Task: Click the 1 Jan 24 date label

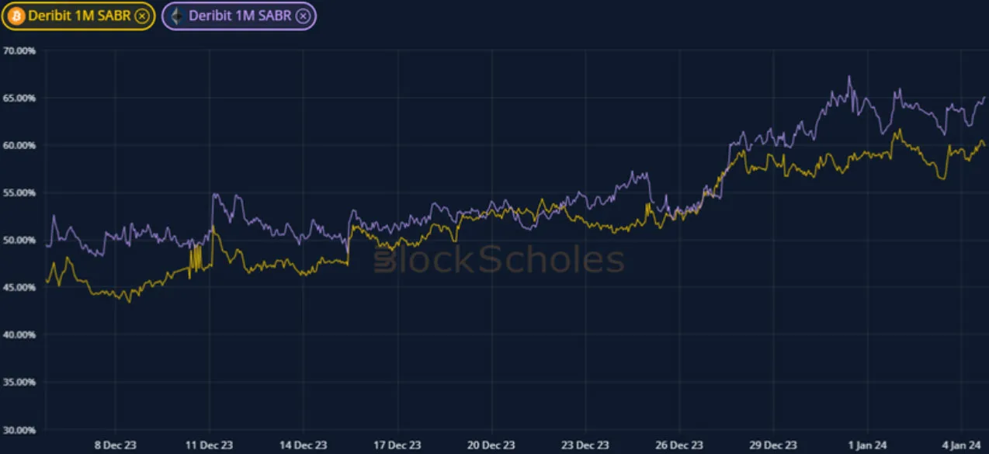Action: (866, 445)
